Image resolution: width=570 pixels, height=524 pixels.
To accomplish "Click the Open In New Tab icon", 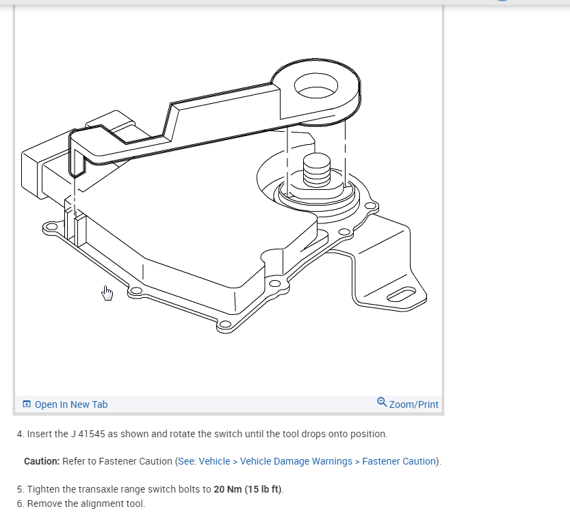I will pos(27,404).
